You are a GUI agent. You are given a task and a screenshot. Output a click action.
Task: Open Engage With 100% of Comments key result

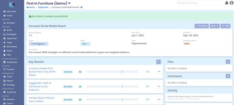point(40,86)
